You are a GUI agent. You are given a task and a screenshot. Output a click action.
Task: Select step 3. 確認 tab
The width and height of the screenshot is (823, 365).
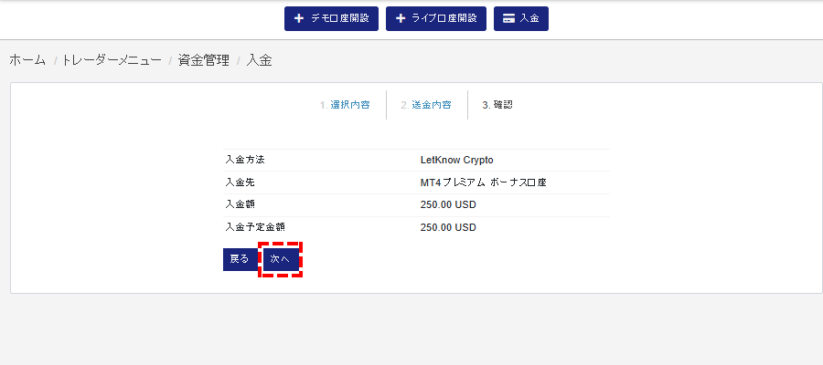click(497, 105)
